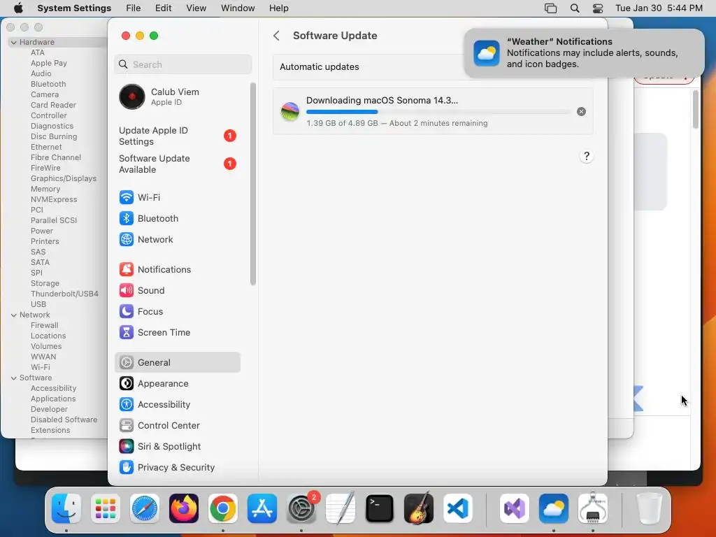Click the Search field in sidebar
Image resolution: width=716 pixels, height=537 pixels.
click(182, 64)
